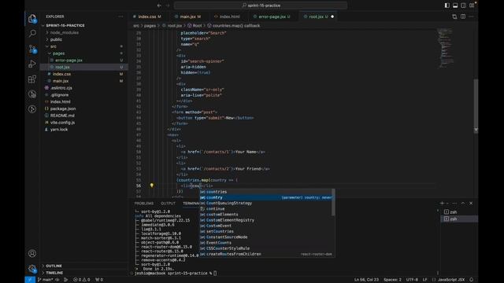This screenshot has width=504, height=283.
Task: Select the 'country' autocomplete suggestion
Action: [x=265, y=197]
